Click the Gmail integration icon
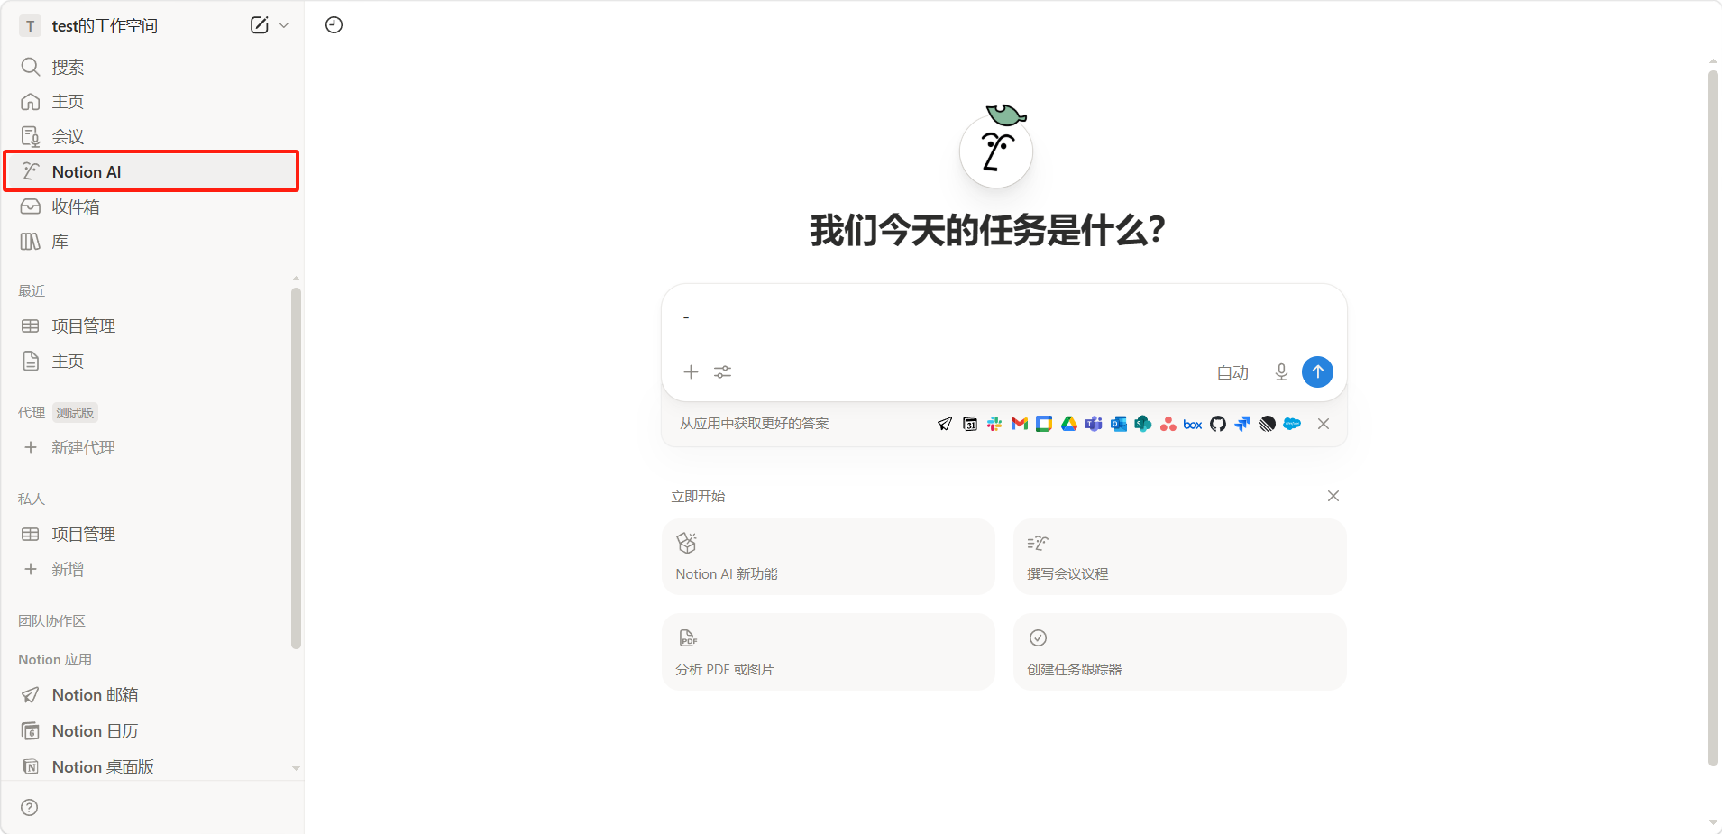 coord(1020,424)
